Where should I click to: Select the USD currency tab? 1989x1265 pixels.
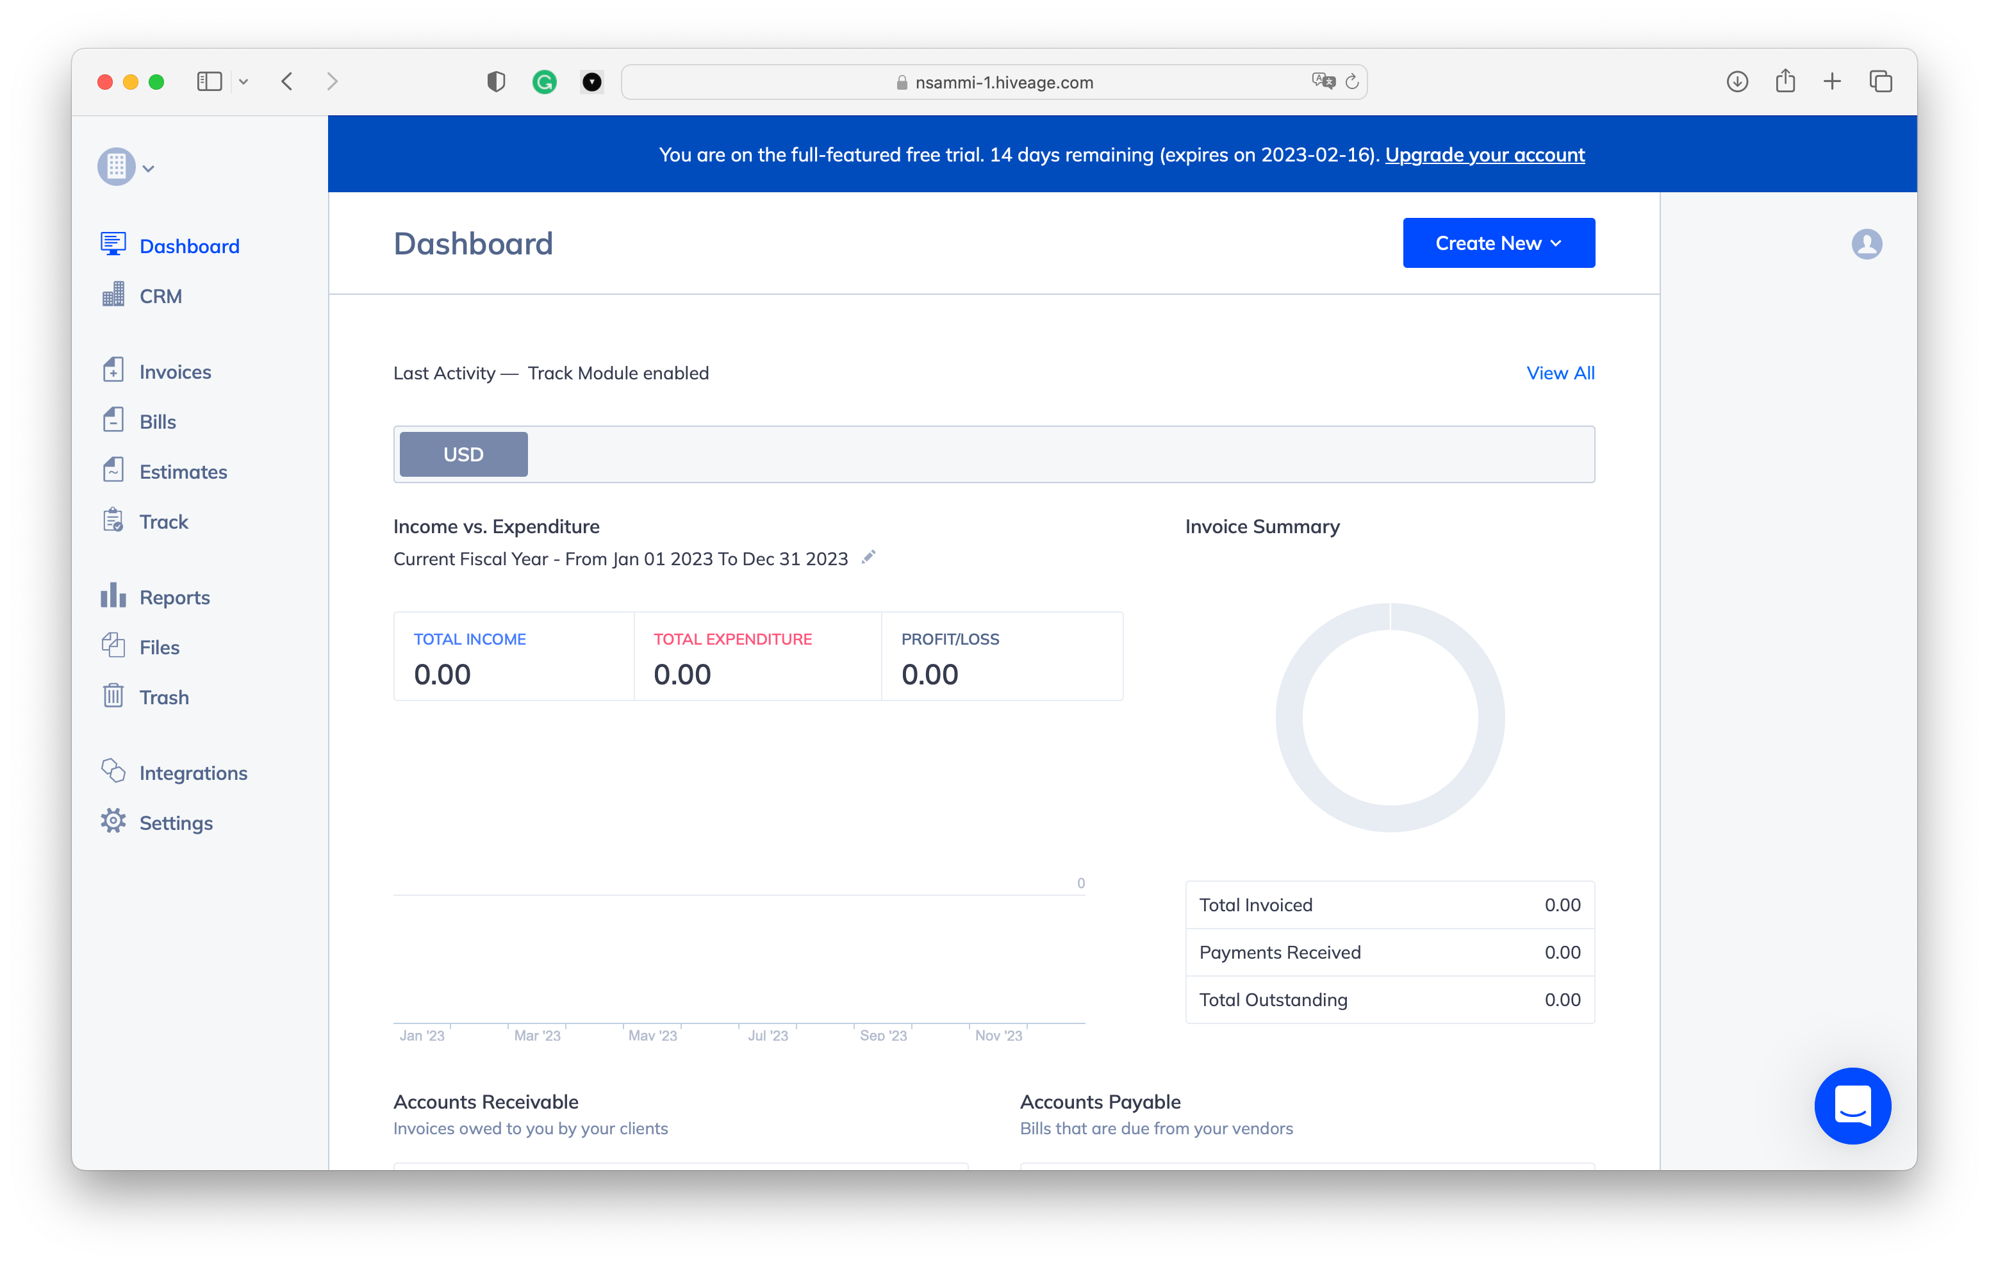[x=463, y=454]
